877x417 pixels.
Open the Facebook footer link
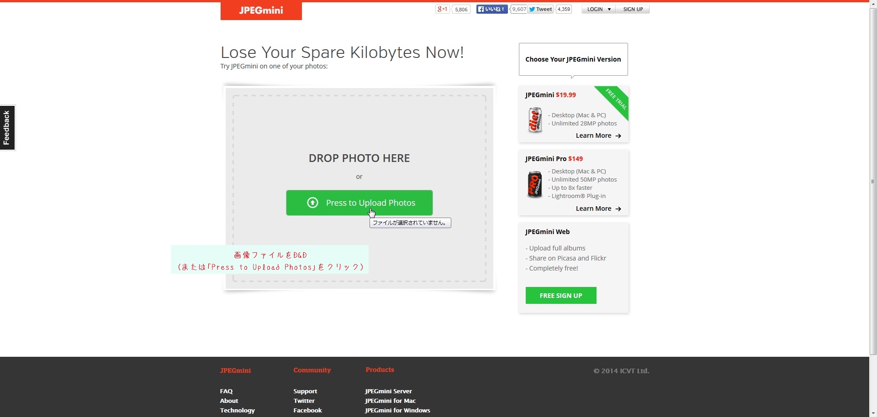[307, 411]
